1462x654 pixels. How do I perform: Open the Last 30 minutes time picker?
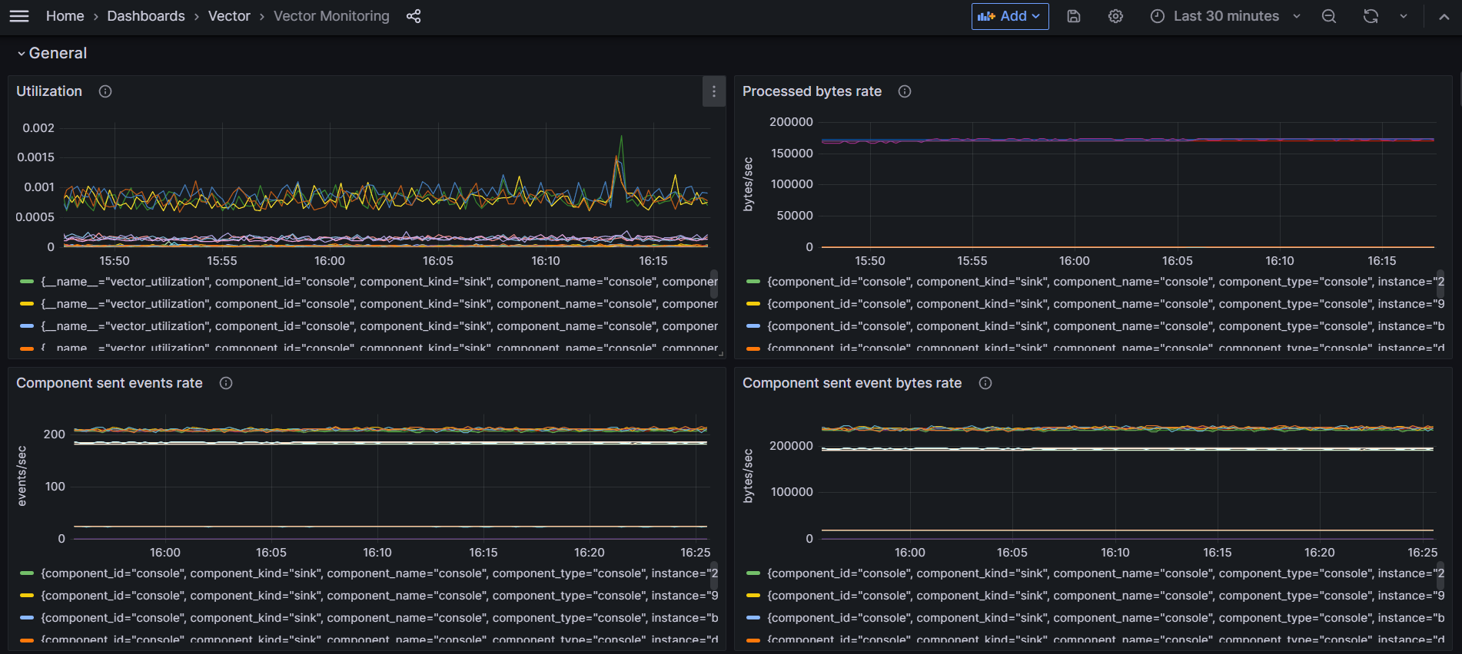[1225, 16]
